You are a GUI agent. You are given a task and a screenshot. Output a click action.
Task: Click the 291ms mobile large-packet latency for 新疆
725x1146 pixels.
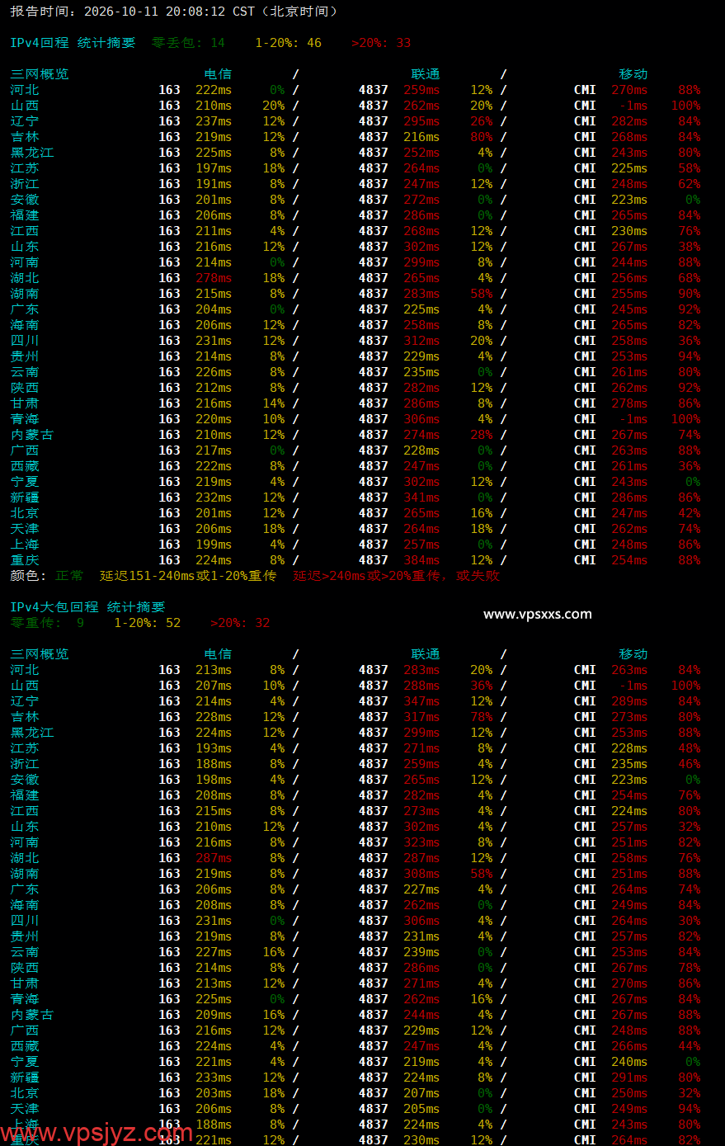(x=629, y=1078)
